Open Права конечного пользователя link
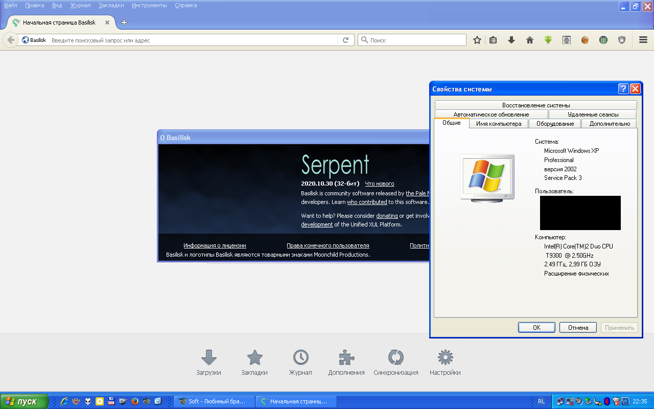This screenshot has height=409, width=654. click(328, 245)
